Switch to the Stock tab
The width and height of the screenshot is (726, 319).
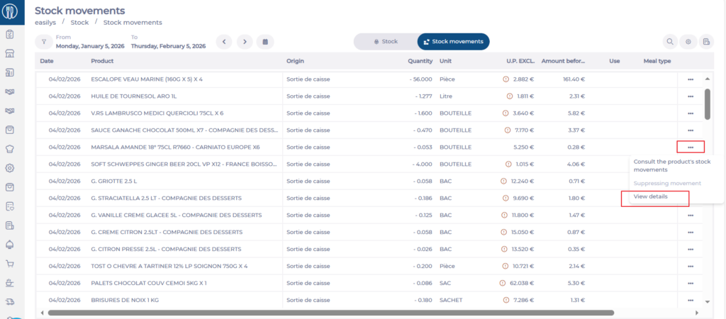(x=385, y=42)
